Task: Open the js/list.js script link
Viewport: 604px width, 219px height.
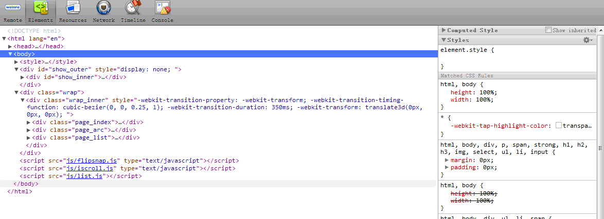Action: (85, 176)
